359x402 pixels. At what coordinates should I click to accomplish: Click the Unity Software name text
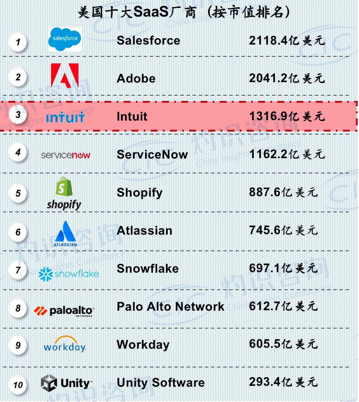[161, 383]
